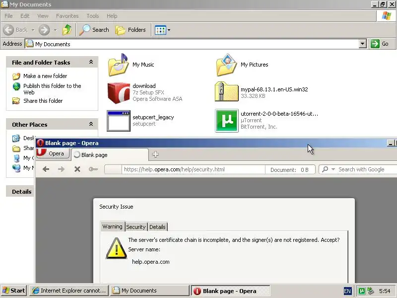
Task: Select the setupcert_legacy application icon
Action: click(119, 121)
